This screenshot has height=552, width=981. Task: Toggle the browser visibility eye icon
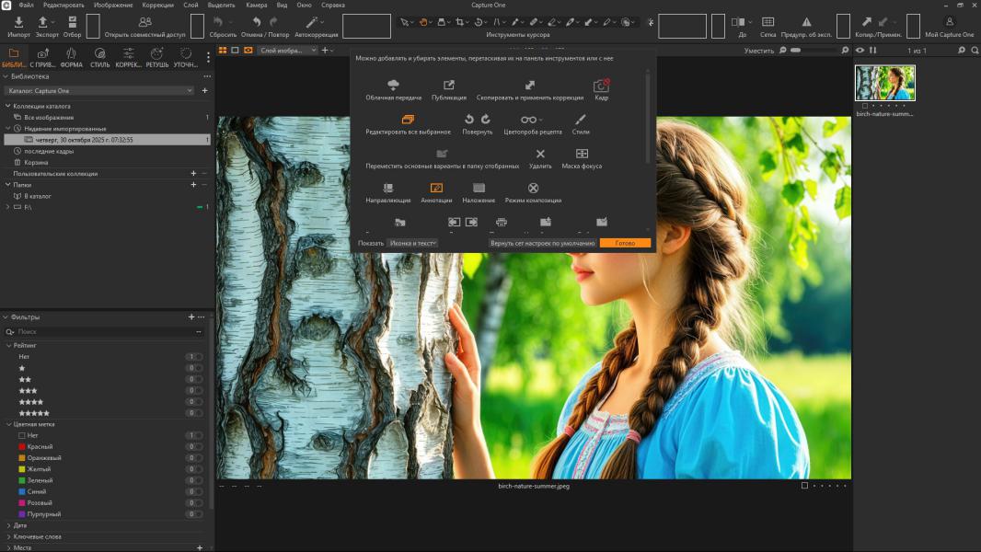coord(860,51)
